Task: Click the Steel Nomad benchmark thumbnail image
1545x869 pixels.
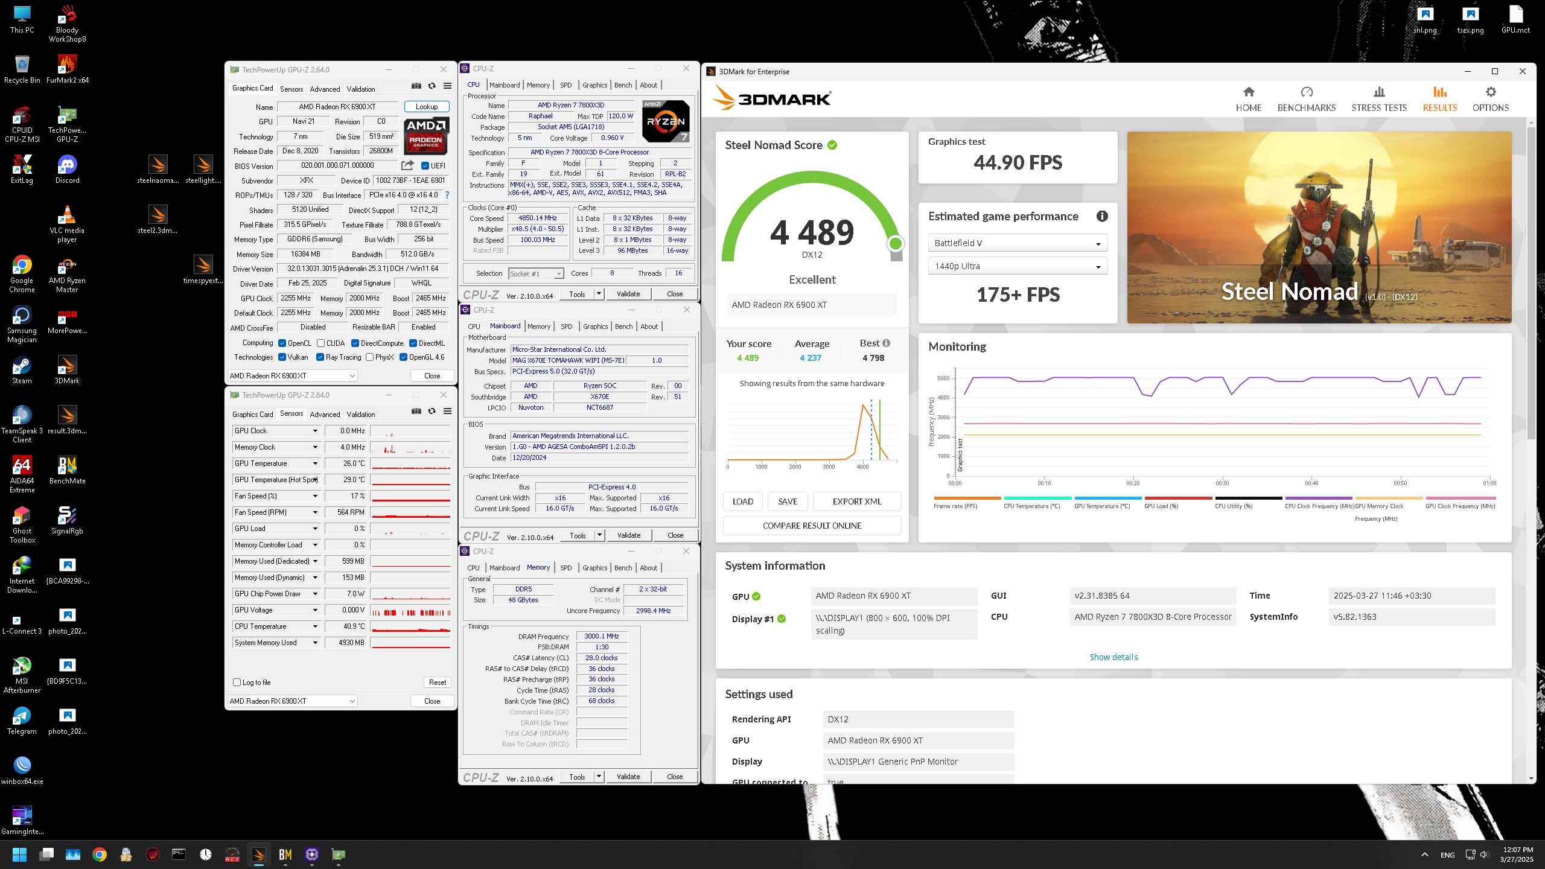Action: [x=1319, y=227]
